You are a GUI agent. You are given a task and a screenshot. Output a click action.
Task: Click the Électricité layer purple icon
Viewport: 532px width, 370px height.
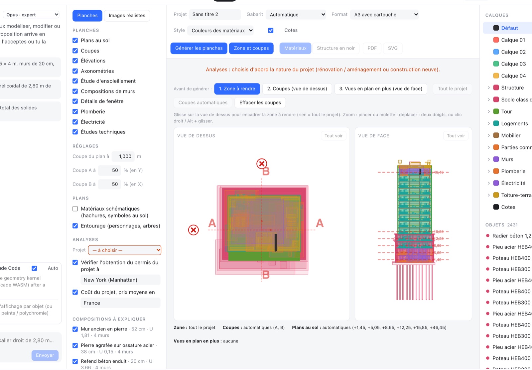pyautogui.click(x=496, y=183)
